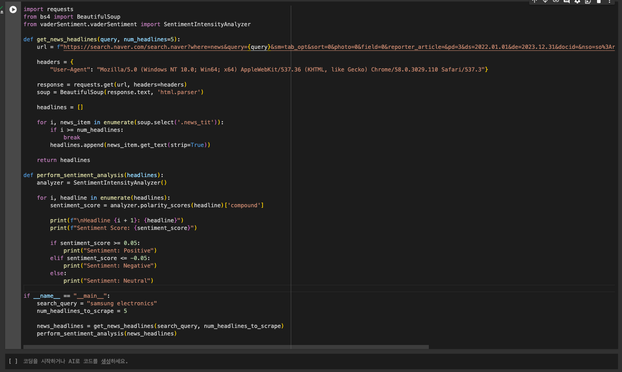Mirror the cell in a tab icon
This screenshot has width=622, height=372.
(588, 1)
